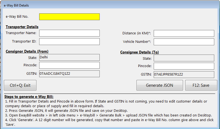This screenshot has height=129, width=220.
Task: Click the empty Consignee State field
Action: [184, 58]
